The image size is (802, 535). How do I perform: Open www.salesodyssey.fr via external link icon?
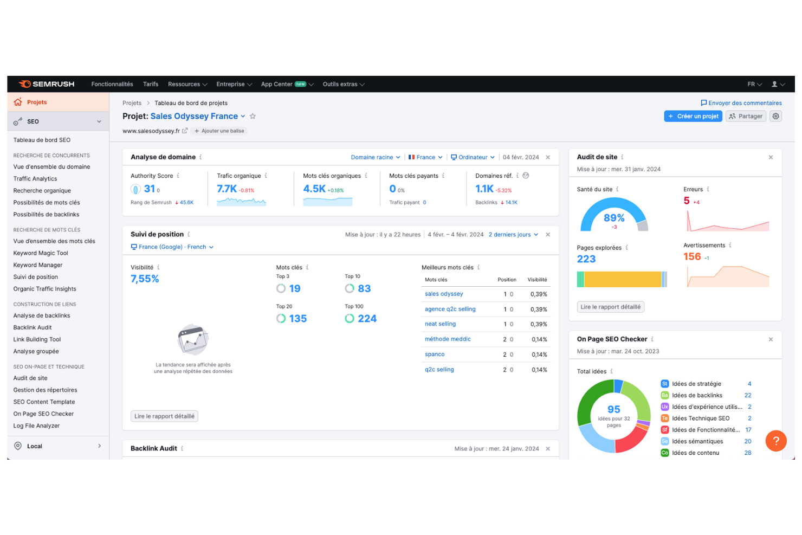coord(186,131)
